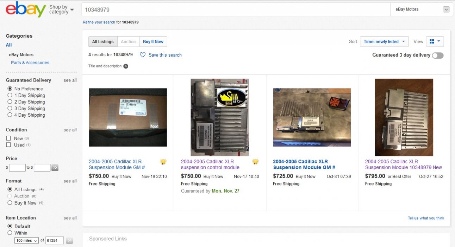Select Within item location radio
The width and height of the screenshot is (455, 247).
tap(10, 233)
